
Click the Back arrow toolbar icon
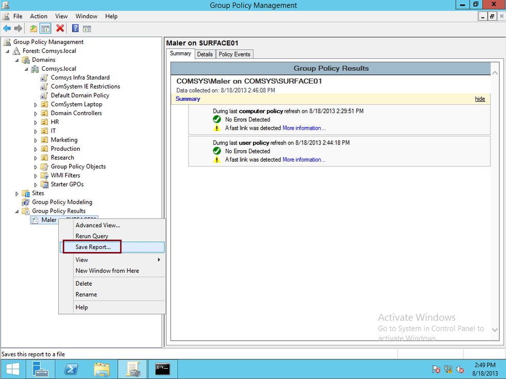(x=7, y=28)
